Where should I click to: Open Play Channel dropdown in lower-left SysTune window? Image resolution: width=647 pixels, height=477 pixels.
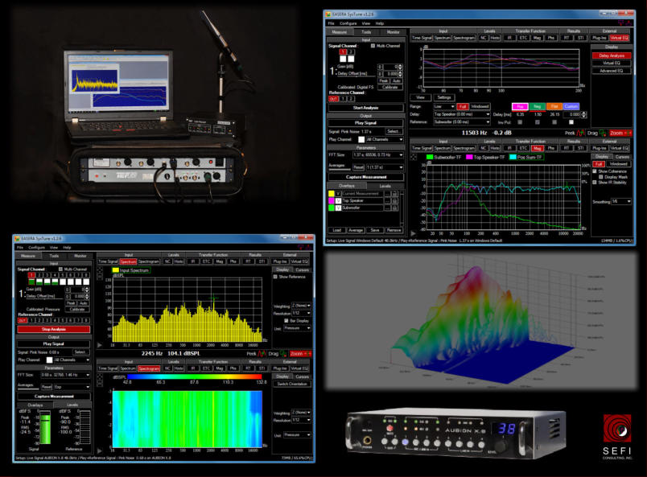click(x=72, y=360)
